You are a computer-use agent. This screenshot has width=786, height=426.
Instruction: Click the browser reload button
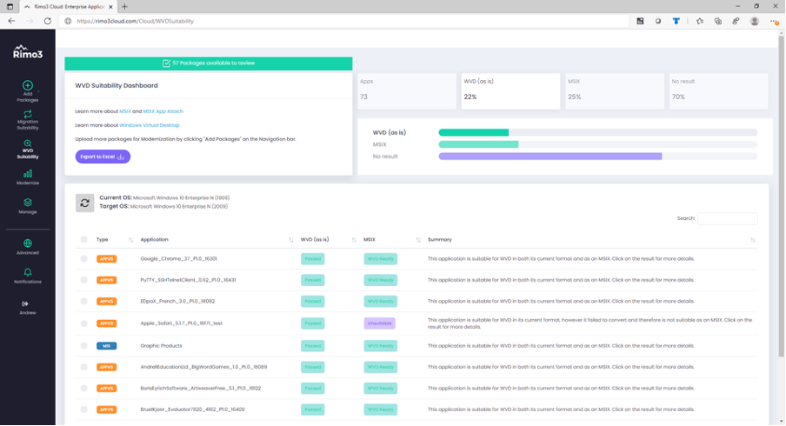tap(48, 21)
